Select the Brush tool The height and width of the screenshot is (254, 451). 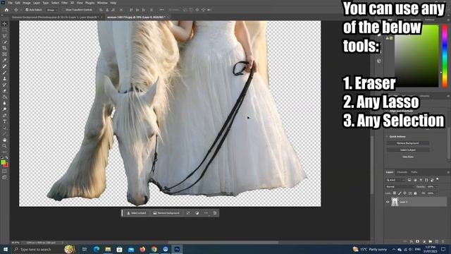[x=4, y=72]
